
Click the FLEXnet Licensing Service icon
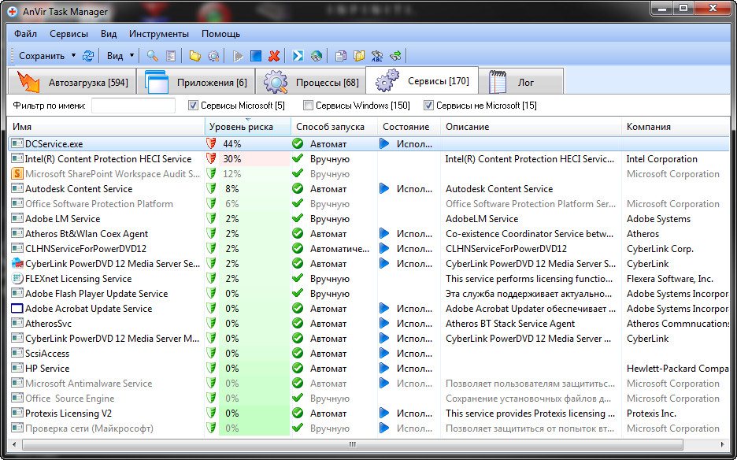[17, 279]
